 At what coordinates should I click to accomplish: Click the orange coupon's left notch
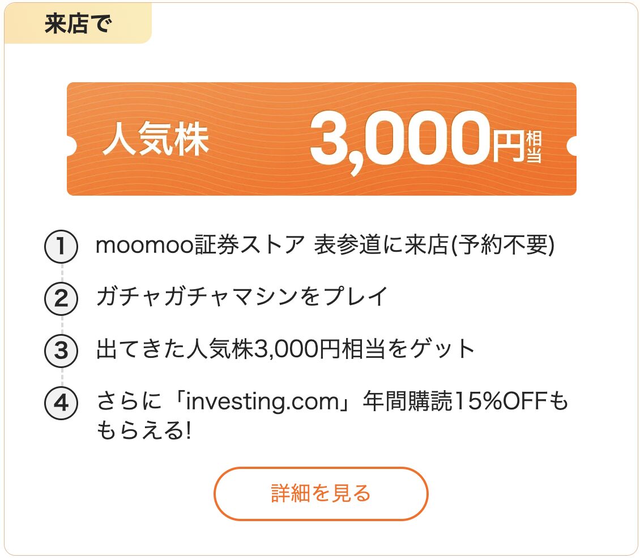pyautogui.click(x=70, y=146)
